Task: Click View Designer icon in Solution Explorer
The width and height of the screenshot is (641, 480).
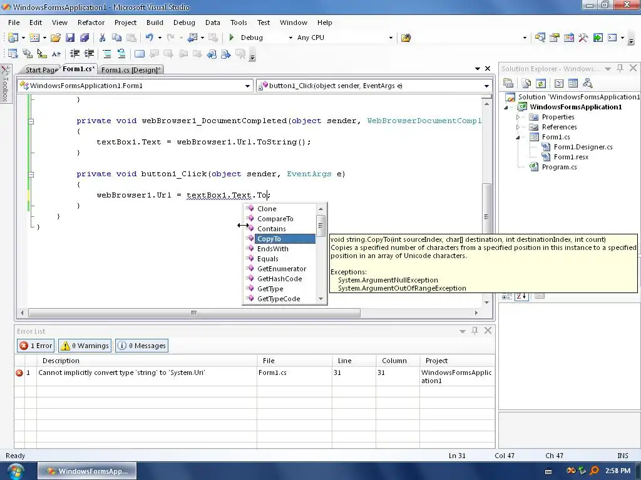Action: click(x=573, y=83)
